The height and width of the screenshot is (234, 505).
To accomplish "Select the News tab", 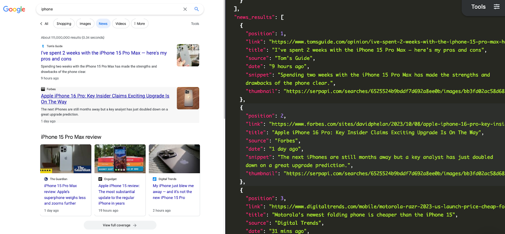I will click(103, 24).
